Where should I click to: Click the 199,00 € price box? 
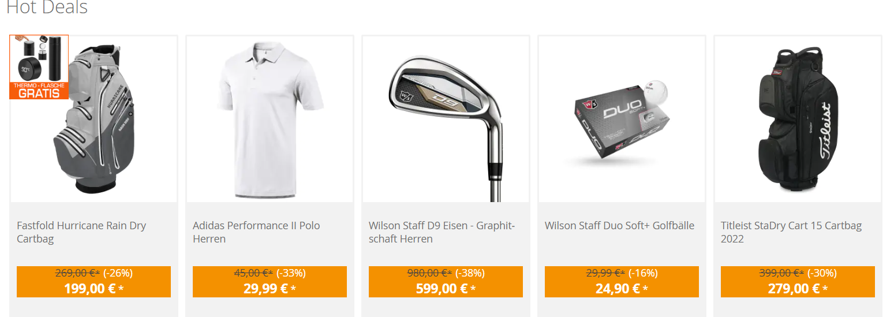pos(93,282)
